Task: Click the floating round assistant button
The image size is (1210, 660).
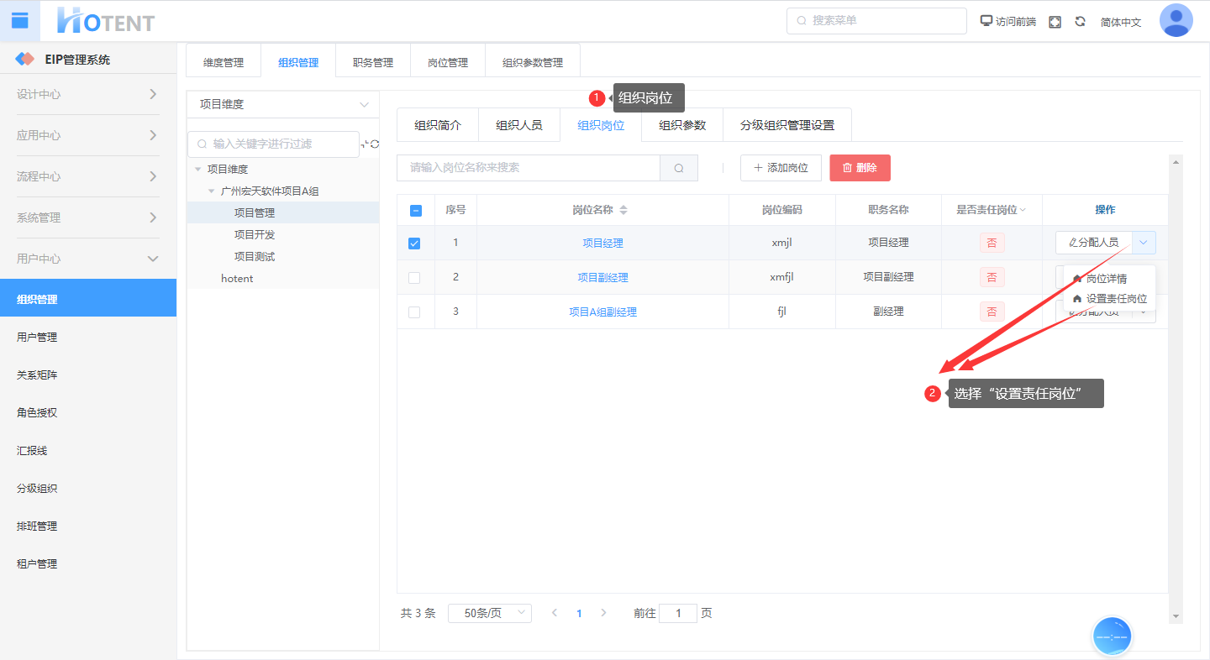Action: [x=1112, y=637]
